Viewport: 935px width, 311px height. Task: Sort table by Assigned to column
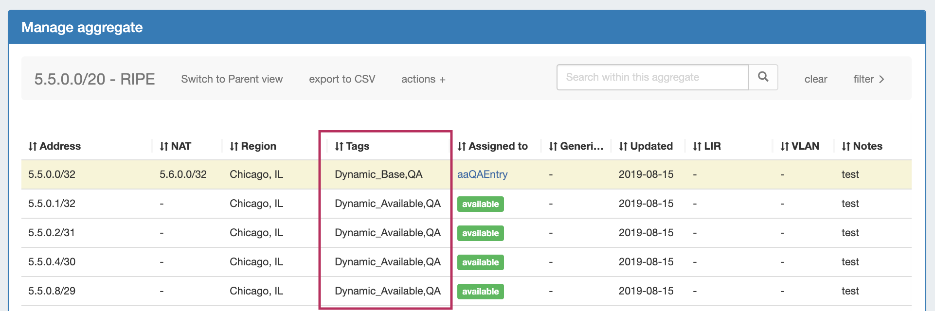(x=492, y=146)
